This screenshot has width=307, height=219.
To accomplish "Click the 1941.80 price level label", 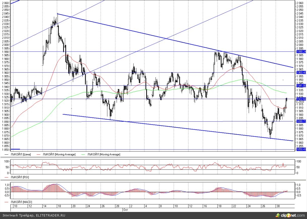I will (x=301, y=86).
